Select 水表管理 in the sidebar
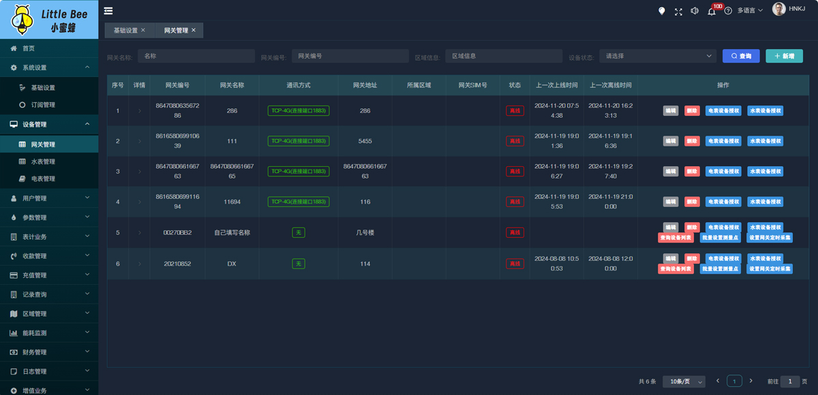This screenshot has height=395, width=818. (x=43, y=161)
